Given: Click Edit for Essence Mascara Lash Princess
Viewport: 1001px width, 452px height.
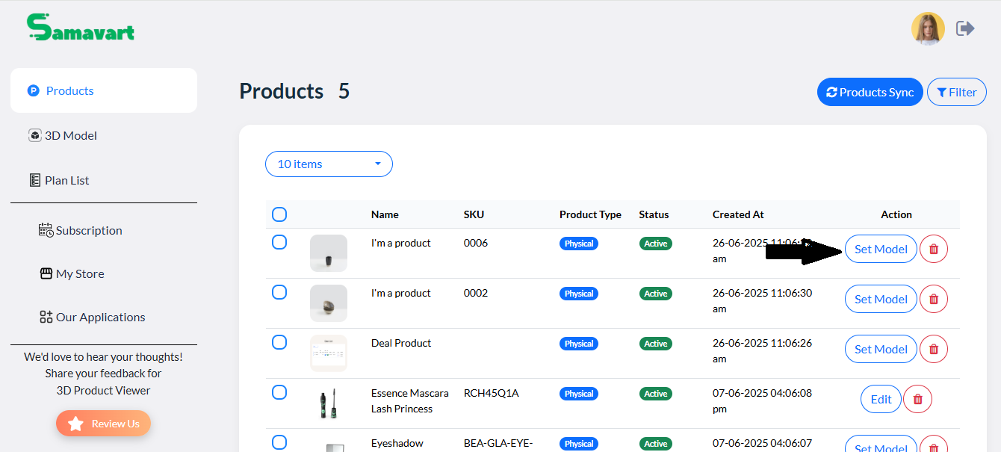Looking at the screenshot, I should [x=881, y=399].
